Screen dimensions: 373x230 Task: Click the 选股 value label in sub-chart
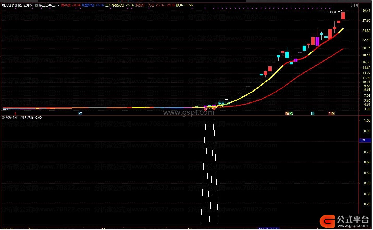click(x=34, y=118)
